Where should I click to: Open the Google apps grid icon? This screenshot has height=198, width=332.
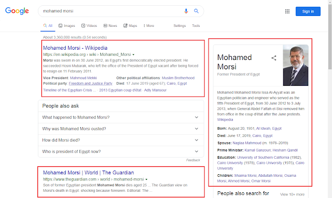click(x=287, y=11)
